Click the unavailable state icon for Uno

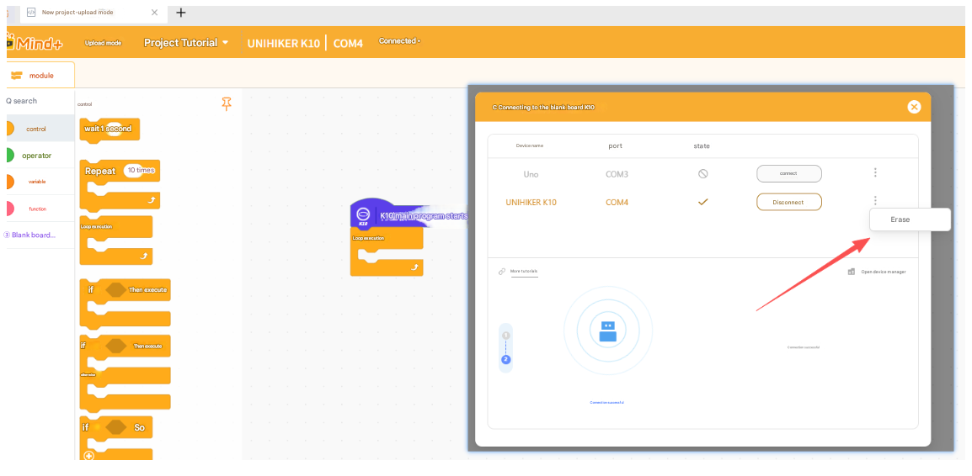coord(703,174)
